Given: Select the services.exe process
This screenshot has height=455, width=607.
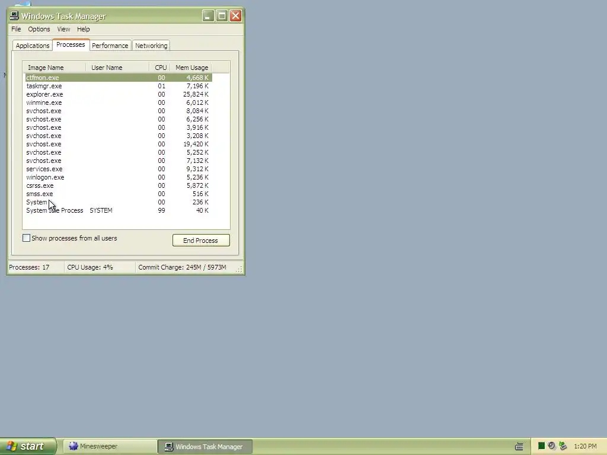Looking at the screenshot, I should click(x=119, y=169).
